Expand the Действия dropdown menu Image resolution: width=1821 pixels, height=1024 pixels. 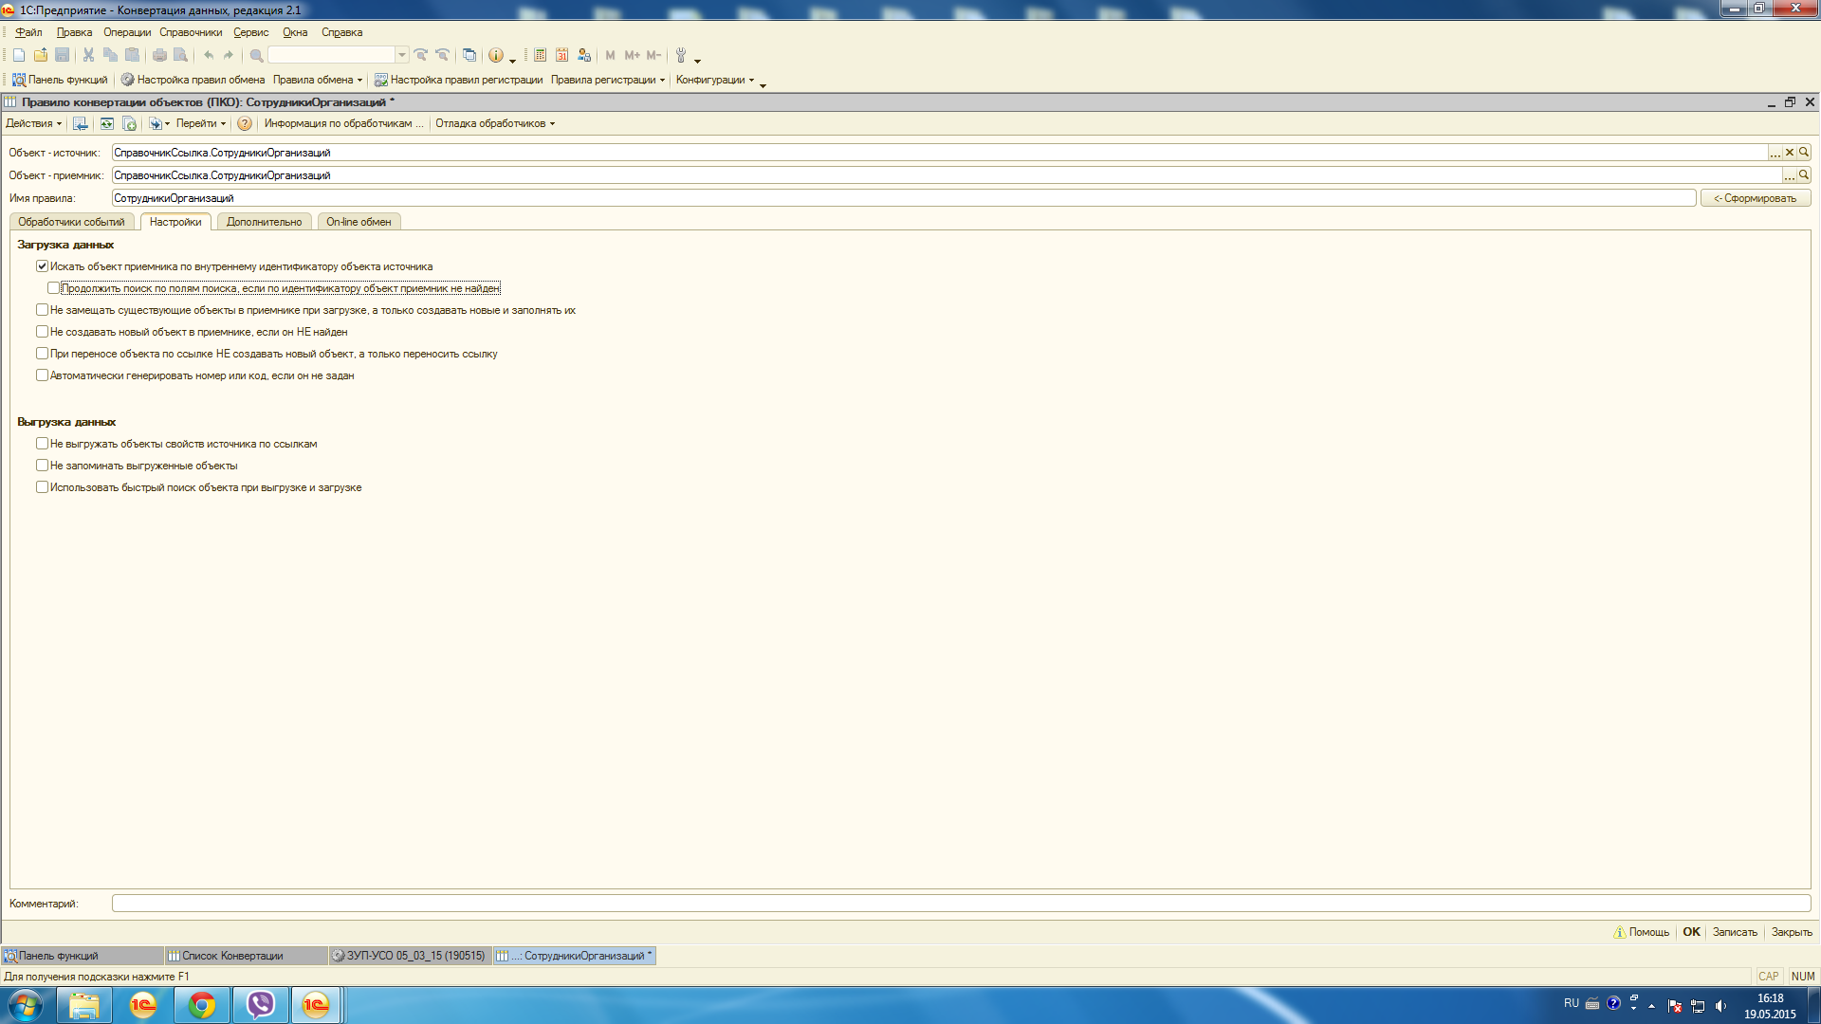tap(33, 123)
